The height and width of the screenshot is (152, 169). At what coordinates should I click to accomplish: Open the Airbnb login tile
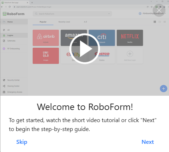pos(46,38)
